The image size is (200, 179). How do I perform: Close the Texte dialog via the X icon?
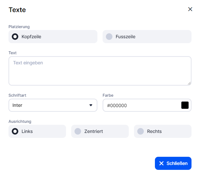[190, 9]
